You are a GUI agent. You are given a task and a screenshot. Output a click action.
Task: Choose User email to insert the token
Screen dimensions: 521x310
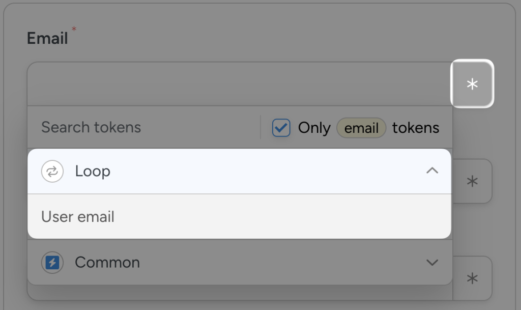[x=76, y=216]
